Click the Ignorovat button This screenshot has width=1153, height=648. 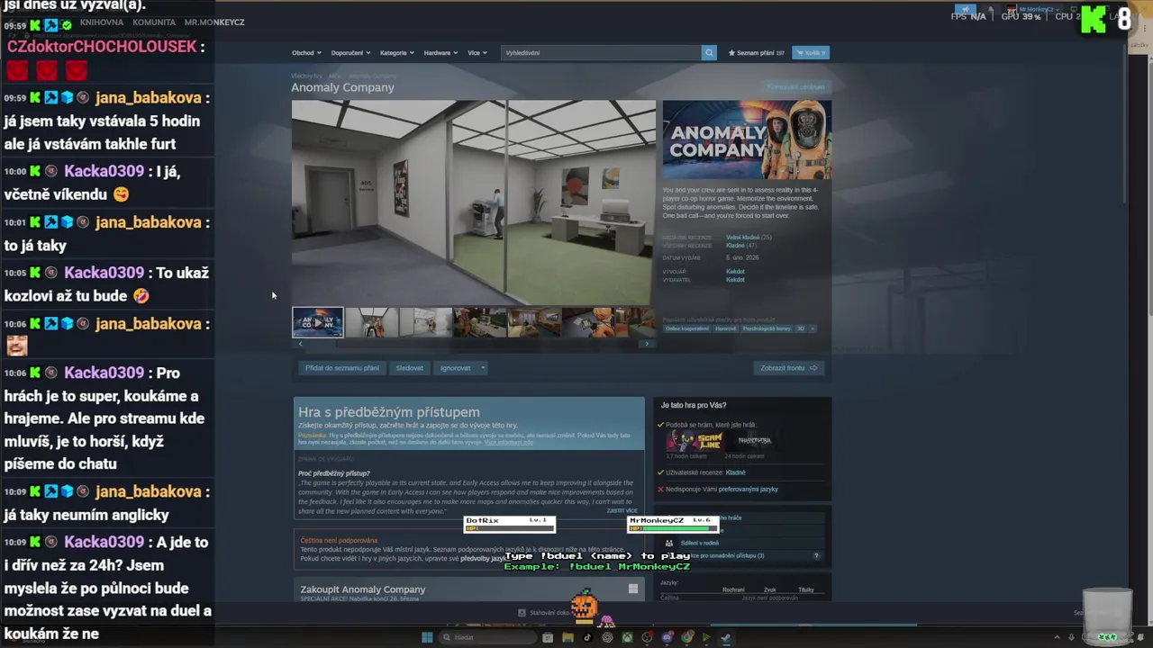456,367
